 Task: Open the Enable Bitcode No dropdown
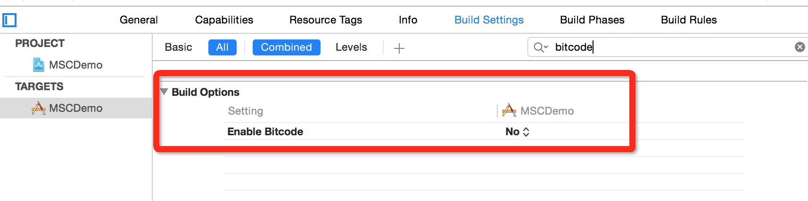518,132
